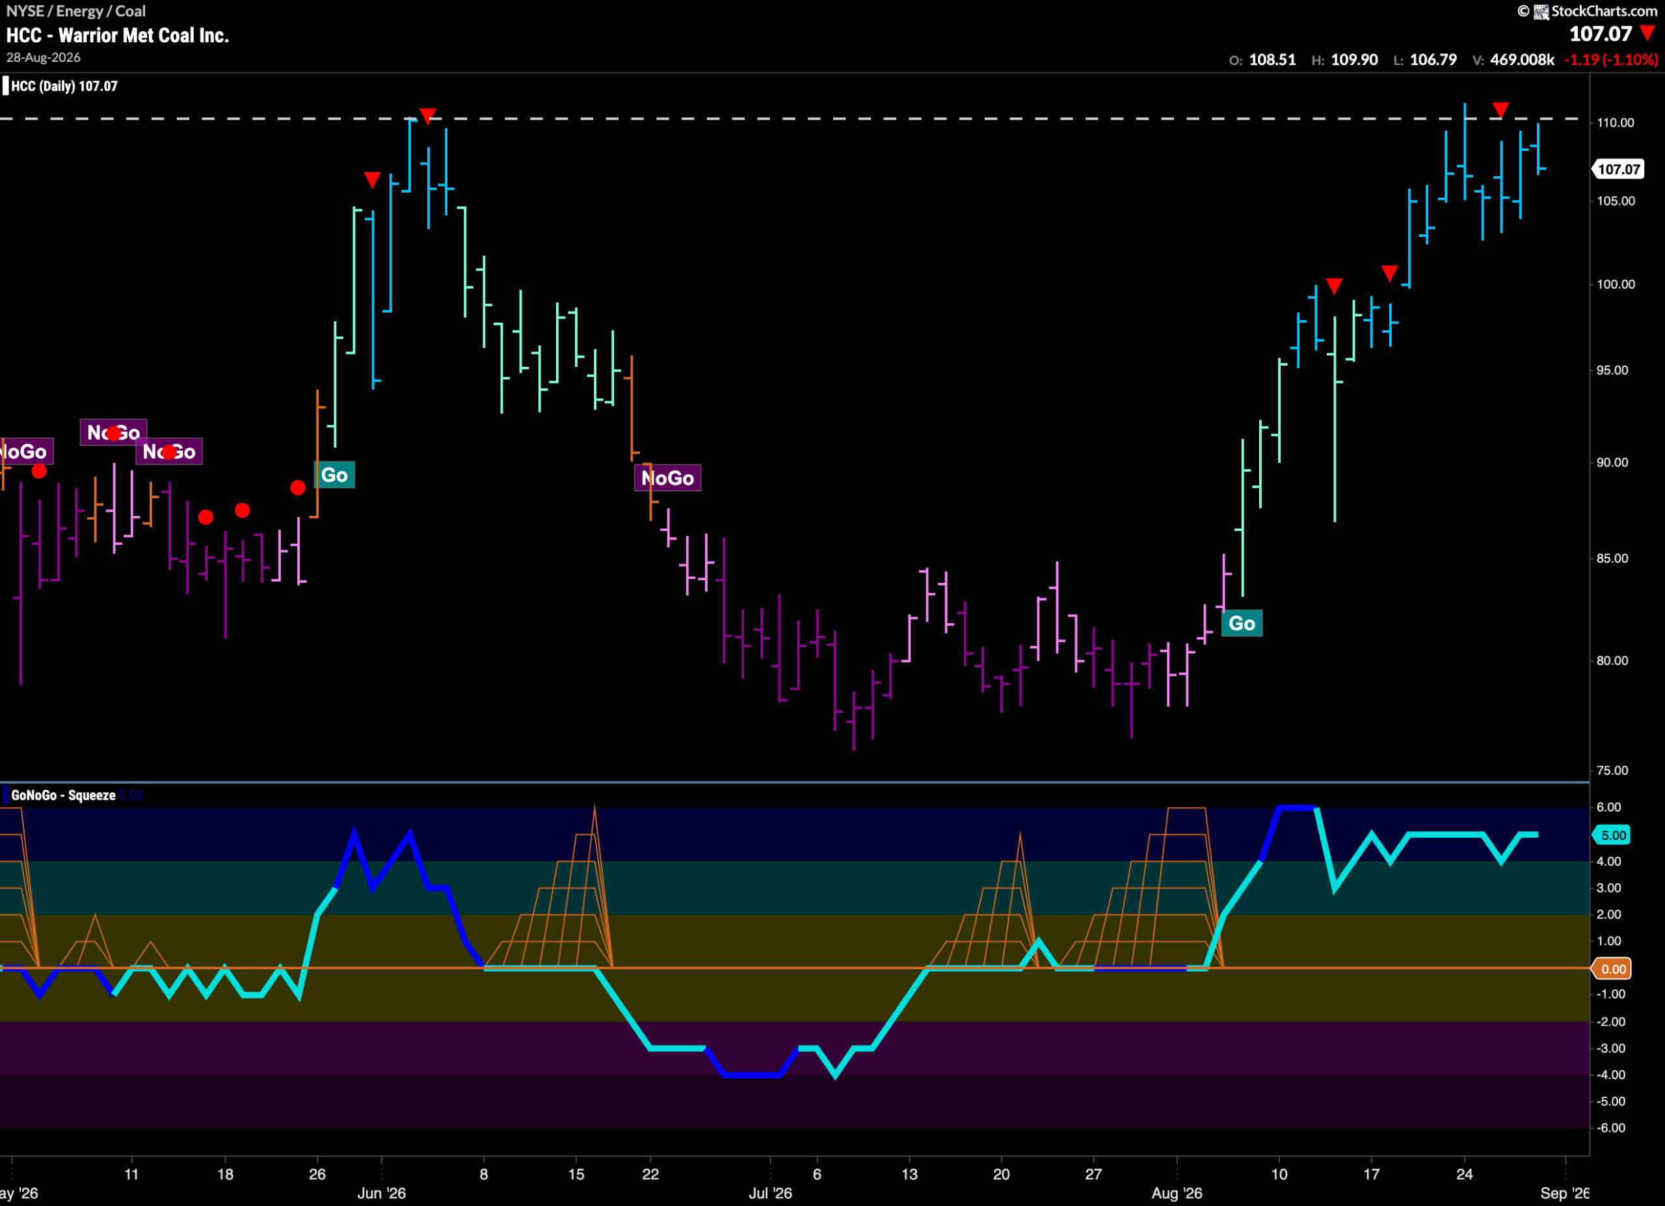
Task: Click the -1.19 (-1.10%) change text
Action: click(1610, 59)
